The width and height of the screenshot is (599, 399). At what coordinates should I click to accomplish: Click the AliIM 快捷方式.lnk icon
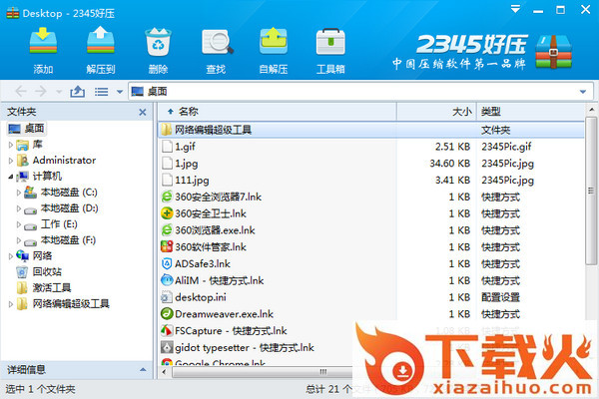pyautogui.click(x=167, y=280)
